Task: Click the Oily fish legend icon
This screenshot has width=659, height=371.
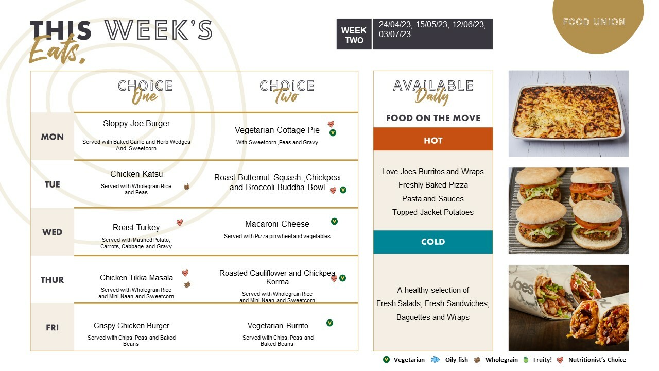Action: click(x=435, y=360)
